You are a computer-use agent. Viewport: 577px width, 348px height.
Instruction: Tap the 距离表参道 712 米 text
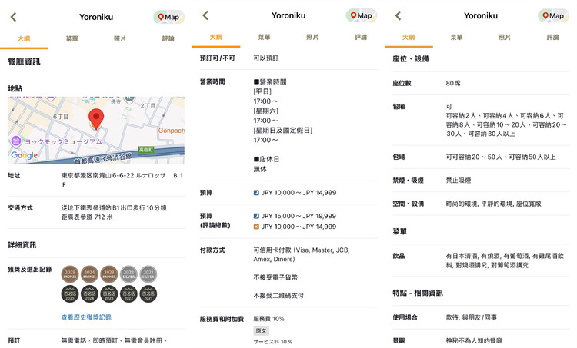tap(87, 217)
